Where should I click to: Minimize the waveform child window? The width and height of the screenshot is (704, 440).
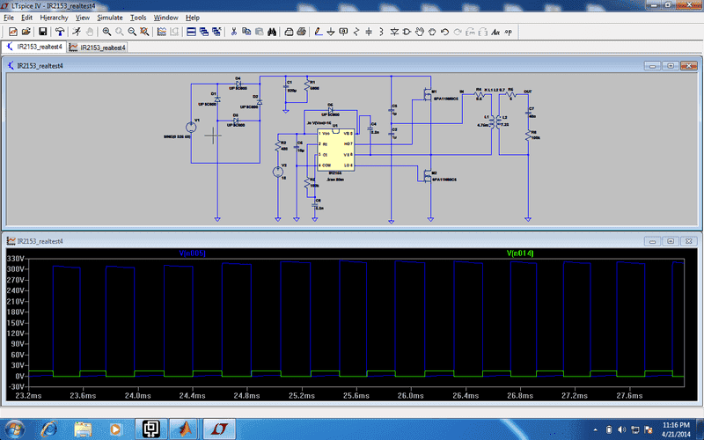tap(652, 241)
